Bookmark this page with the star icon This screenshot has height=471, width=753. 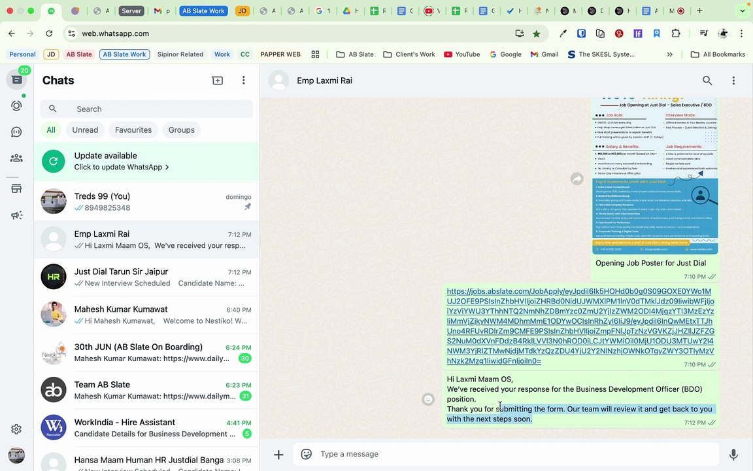[x=537, y=33]
